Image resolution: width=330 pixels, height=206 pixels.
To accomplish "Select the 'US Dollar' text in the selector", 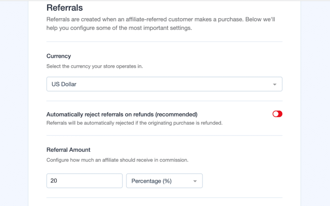I will [64, 84].
